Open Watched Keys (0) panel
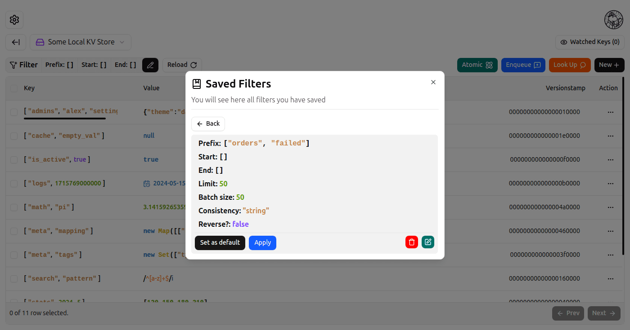 589,42
